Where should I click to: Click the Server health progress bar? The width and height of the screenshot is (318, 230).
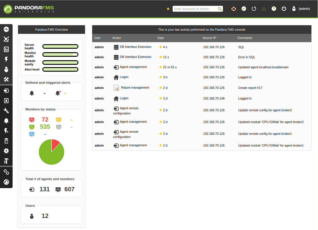(x=60, y=46)
